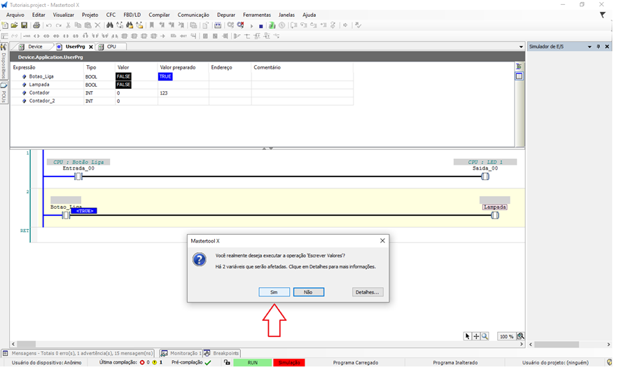Screen dimensions: 619x372
Task: Click the Cut scissors icon
Action: [x=69, y=25]
